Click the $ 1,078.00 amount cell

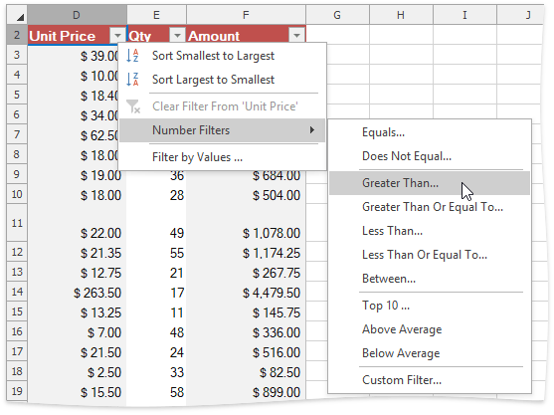(x=246, y=223)
